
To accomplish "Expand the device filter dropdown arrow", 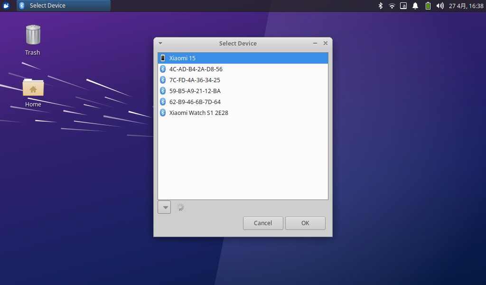I will pyautogui.click(x=164, y=207).
